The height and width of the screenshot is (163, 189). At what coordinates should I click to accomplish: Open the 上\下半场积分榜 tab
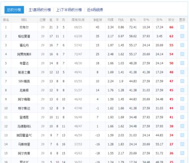69,10
